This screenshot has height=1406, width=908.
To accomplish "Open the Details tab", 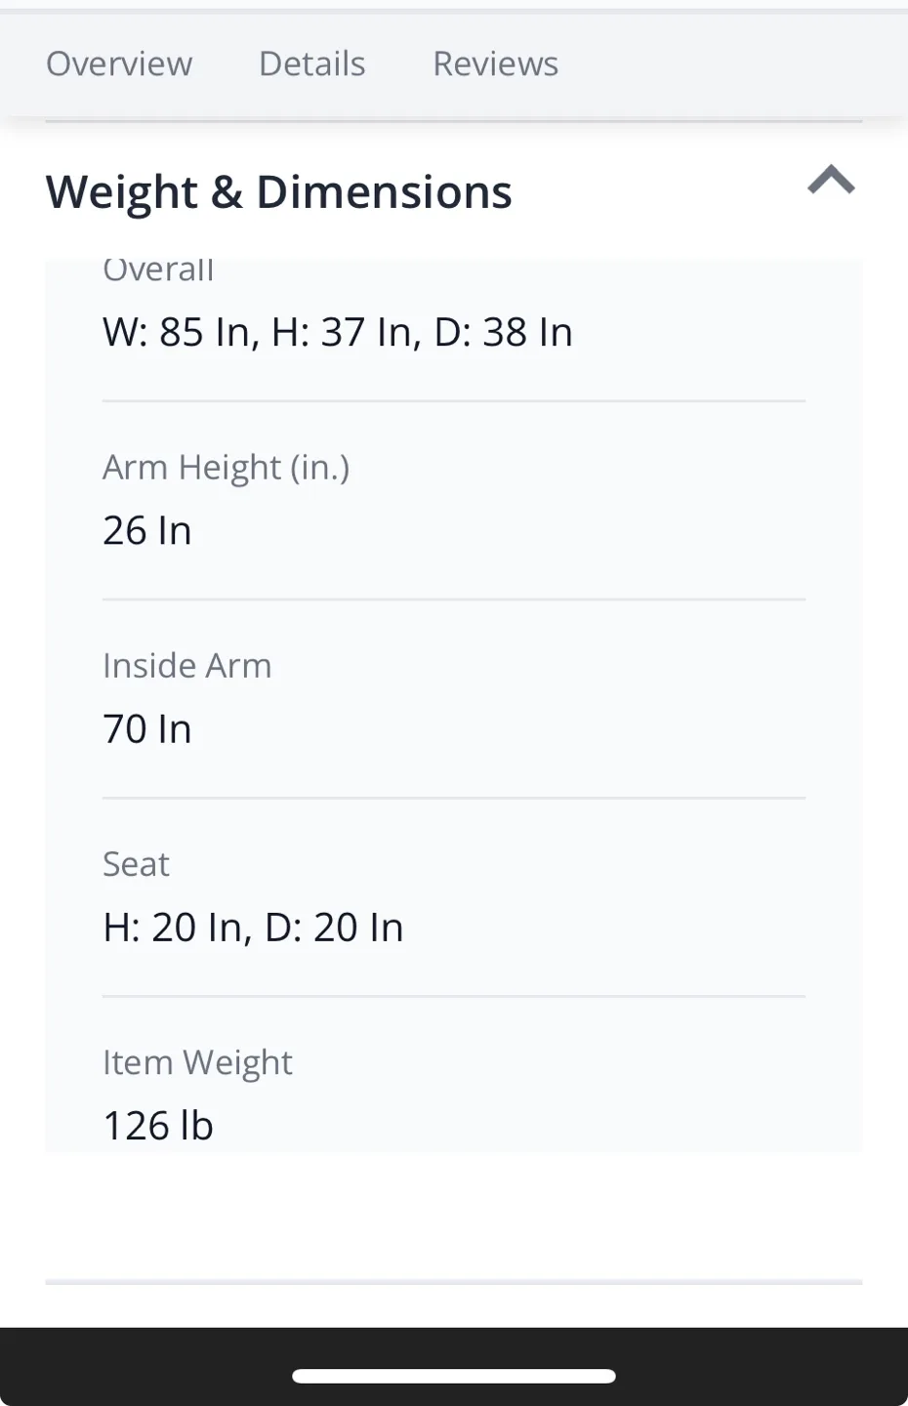I will [311, 64].
